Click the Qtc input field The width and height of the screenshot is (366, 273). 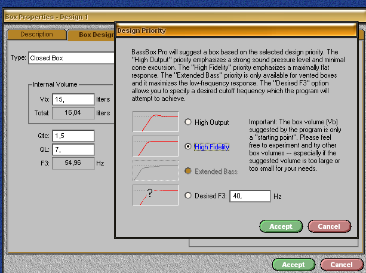73,136
